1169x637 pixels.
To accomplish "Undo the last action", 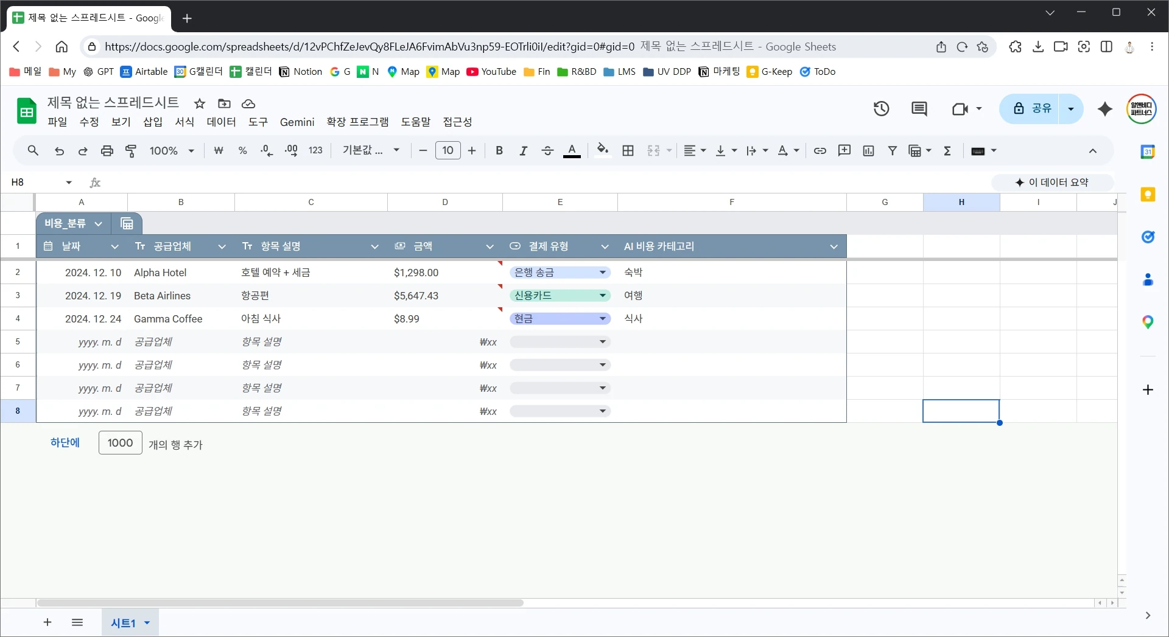I will (x=59, y=151).
